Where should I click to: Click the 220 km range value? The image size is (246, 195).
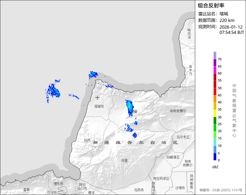[x=227, y=20]
